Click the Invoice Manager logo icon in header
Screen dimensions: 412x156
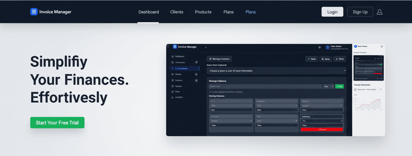click(34, 12)
